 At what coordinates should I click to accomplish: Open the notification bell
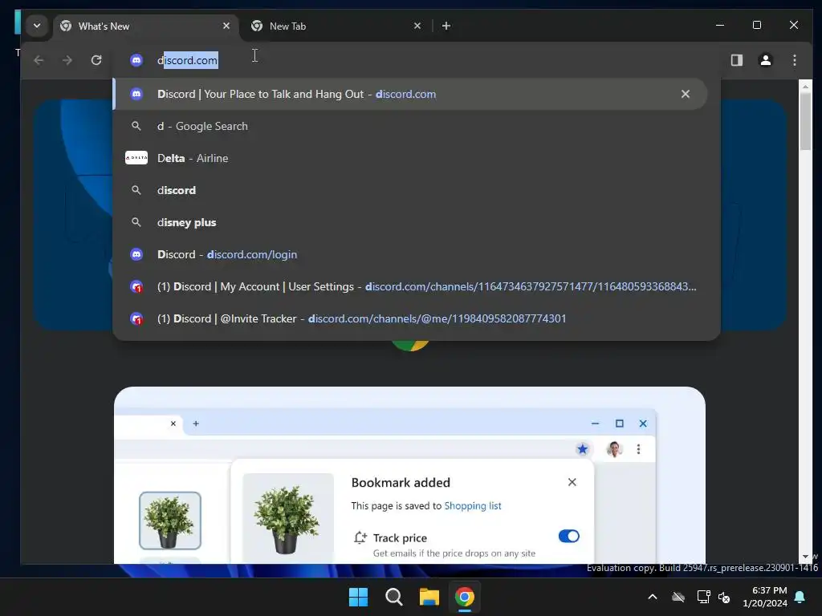click(800, 597)
